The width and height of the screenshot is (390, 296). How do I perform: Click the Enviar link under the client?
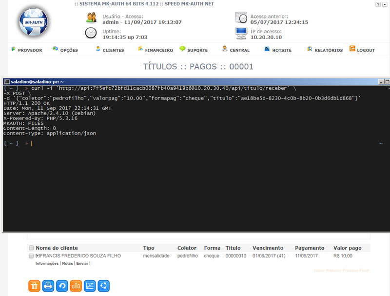tap(82, 263)
